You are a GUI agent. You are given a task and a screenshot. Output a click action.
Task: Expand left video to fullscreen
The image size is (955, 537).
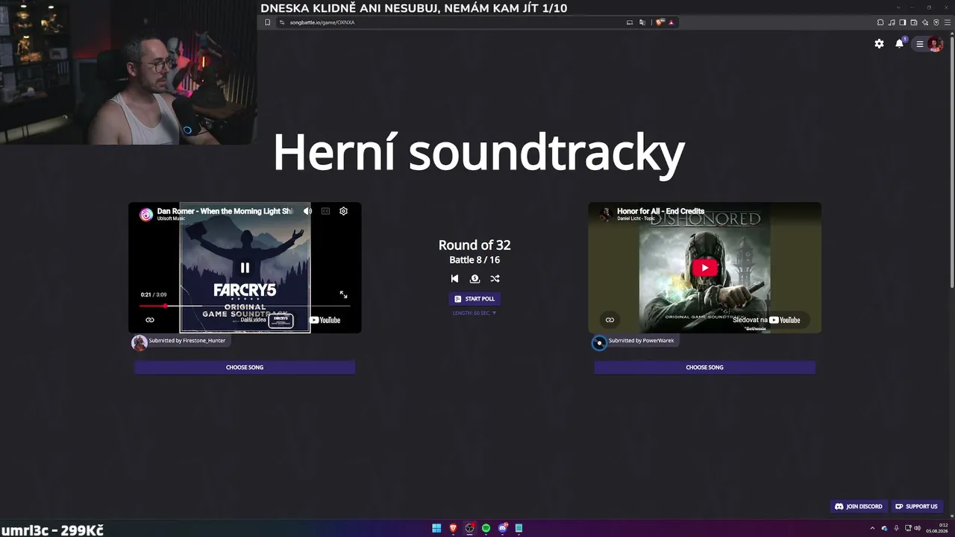343,295
